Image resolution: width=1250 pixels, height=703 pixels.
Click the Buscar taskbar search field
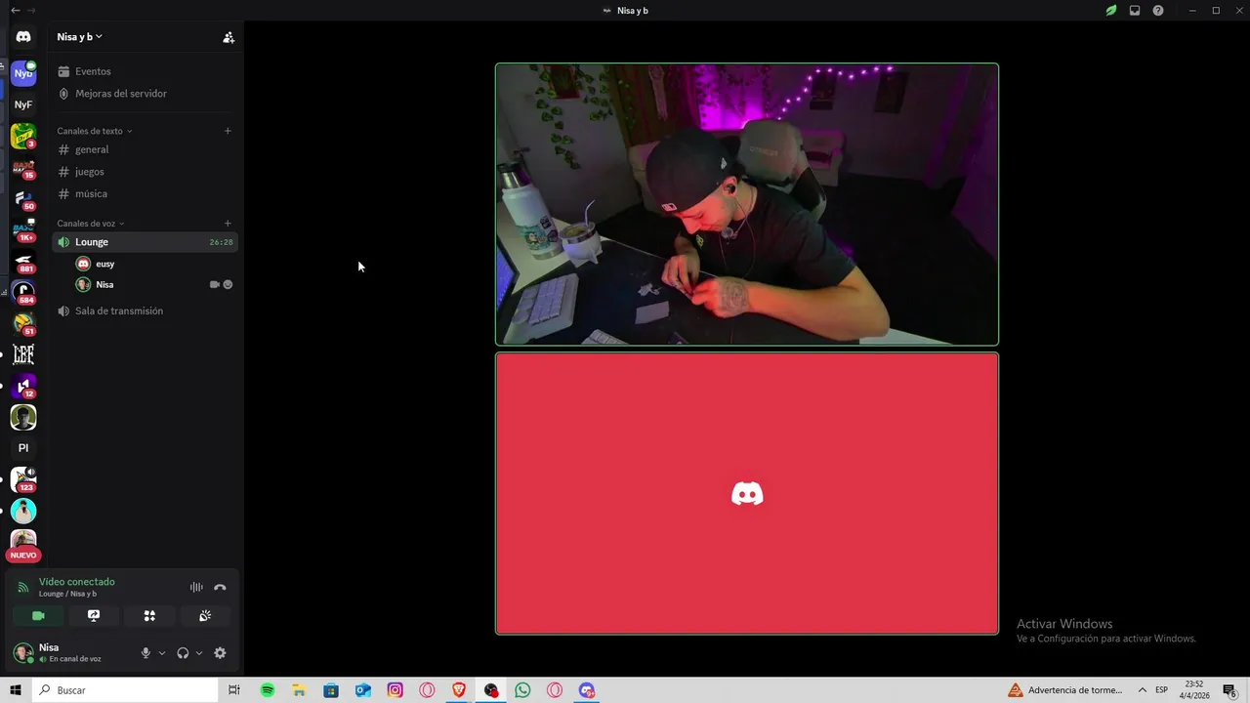click(126, 690)
